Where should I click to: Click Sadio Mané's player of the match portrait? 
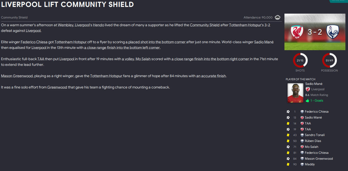pyautogui.click(x=295, y=93)
